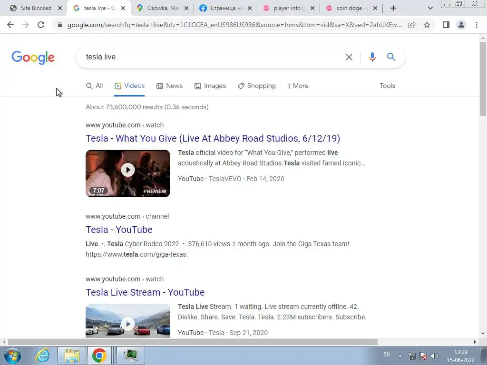The width and height of the screenshot is (487, 365).
Task: Show hidden system tray icons
Action: (400, 356)
